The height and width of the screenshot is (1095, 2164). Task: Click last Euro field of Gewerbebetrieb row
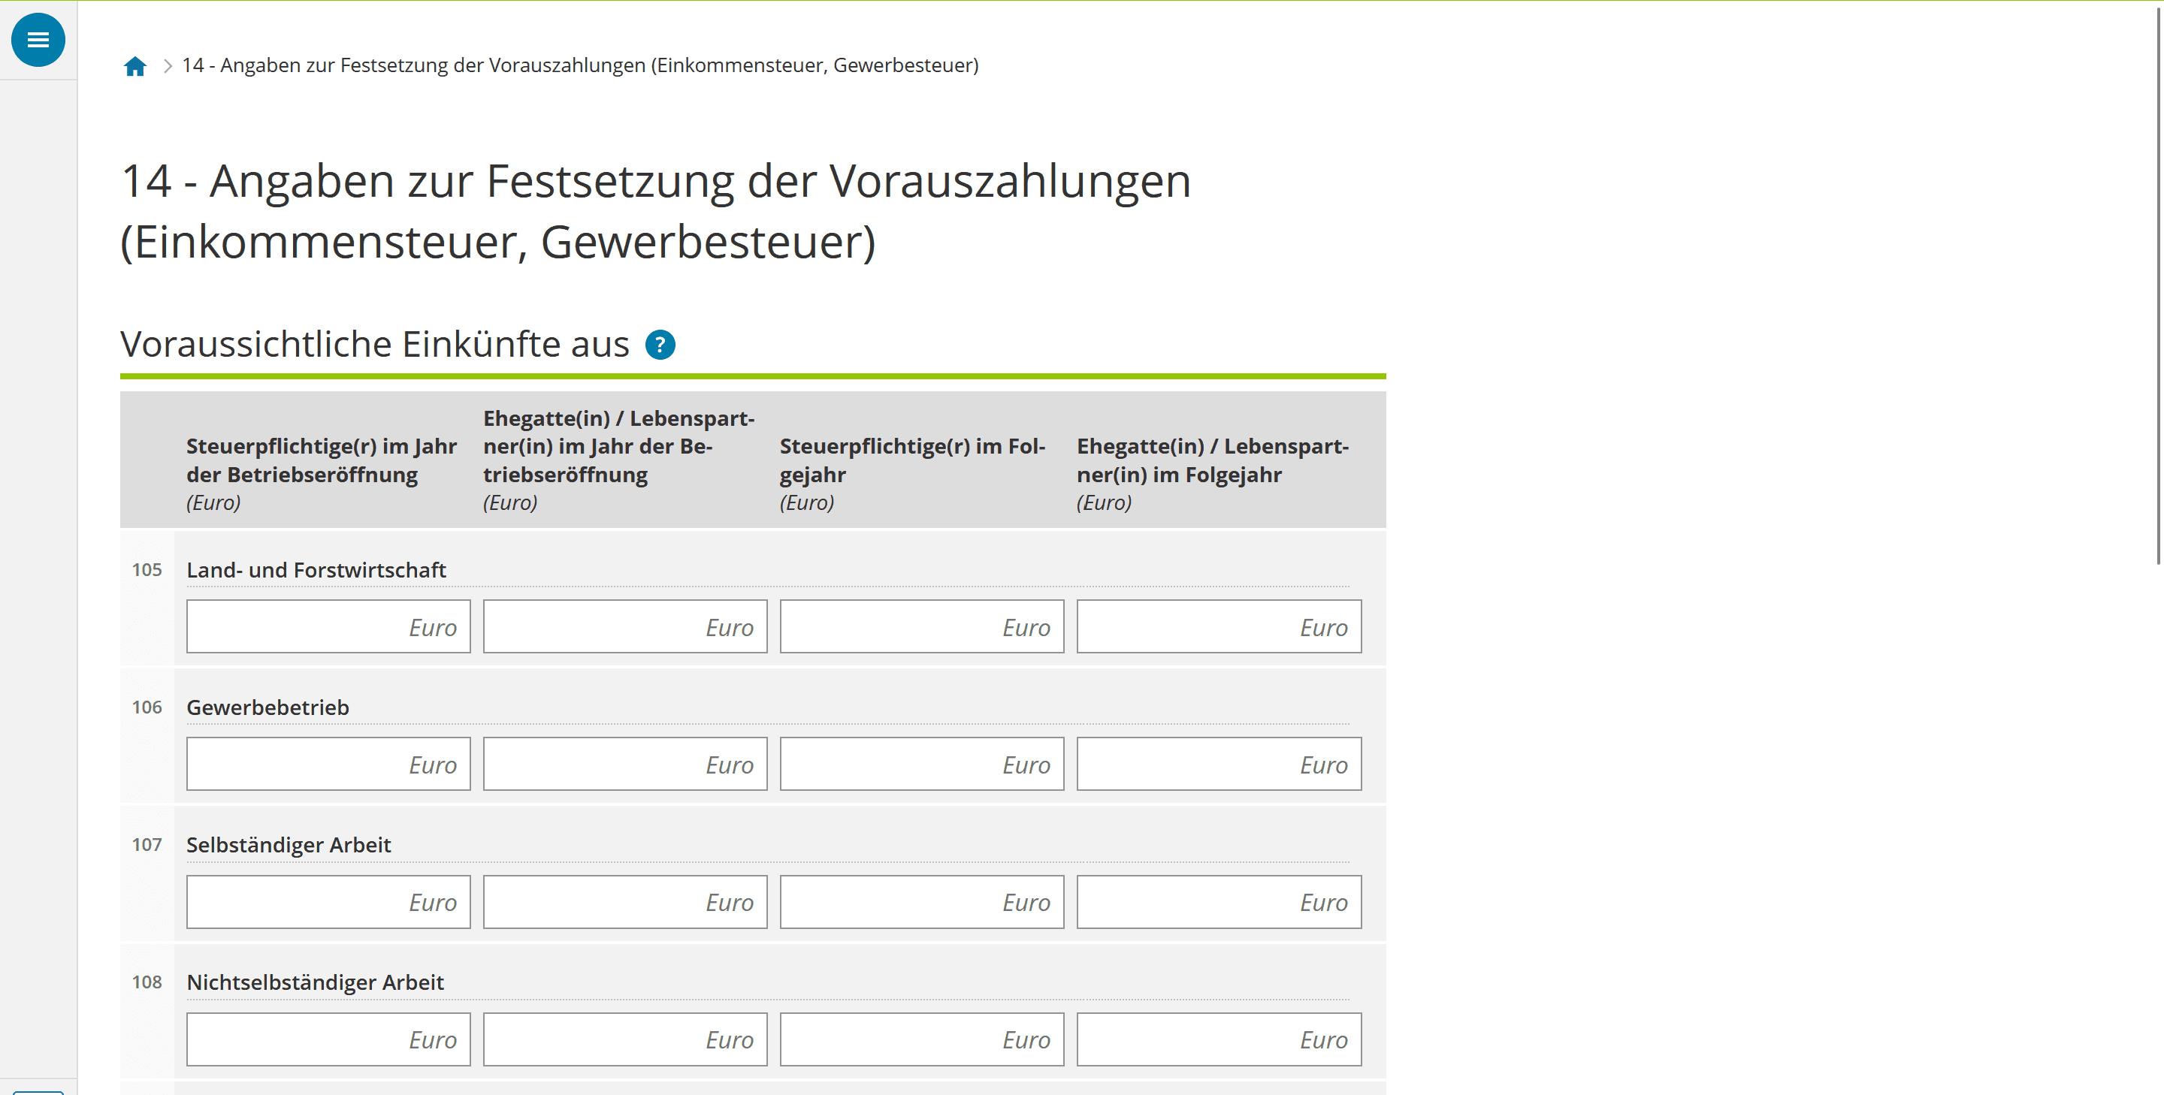[1219, 764]
